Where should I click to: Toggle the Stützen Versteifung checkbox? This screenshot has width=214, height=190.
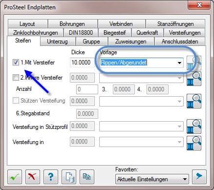click(x=16, y=101)
